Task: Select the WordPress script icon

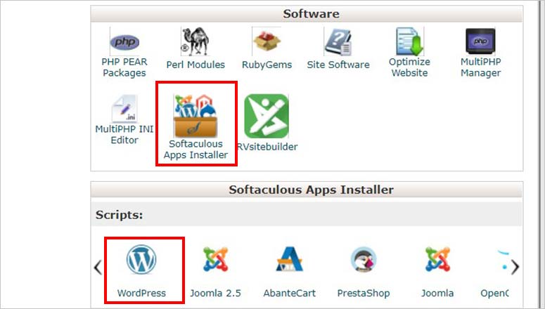Action: click(x=141, y=259)
